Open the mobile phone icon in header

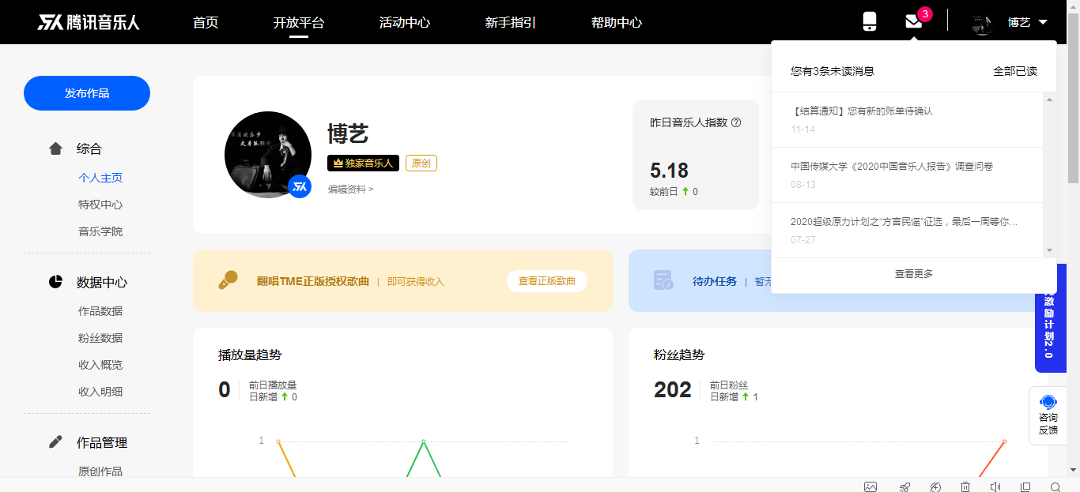pos(870,21)
